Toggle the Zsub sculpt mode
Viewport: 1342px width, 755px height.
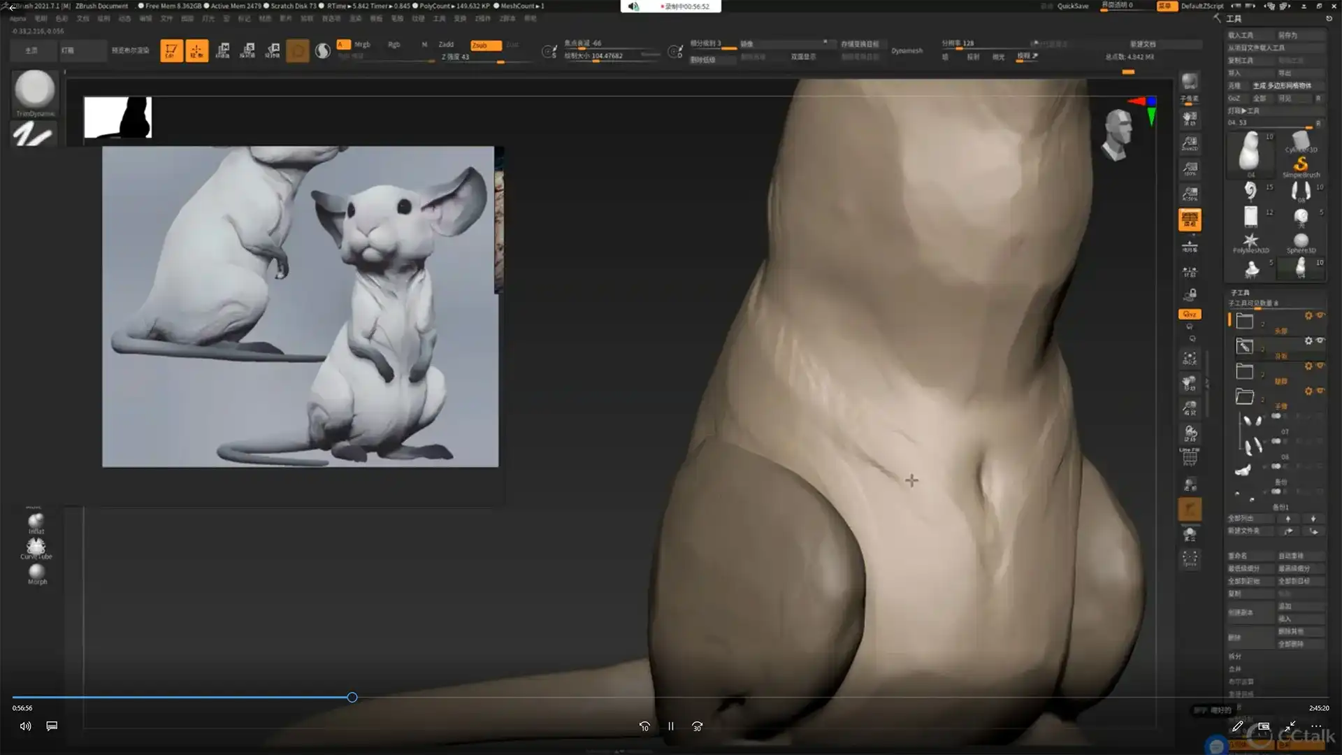485,45
